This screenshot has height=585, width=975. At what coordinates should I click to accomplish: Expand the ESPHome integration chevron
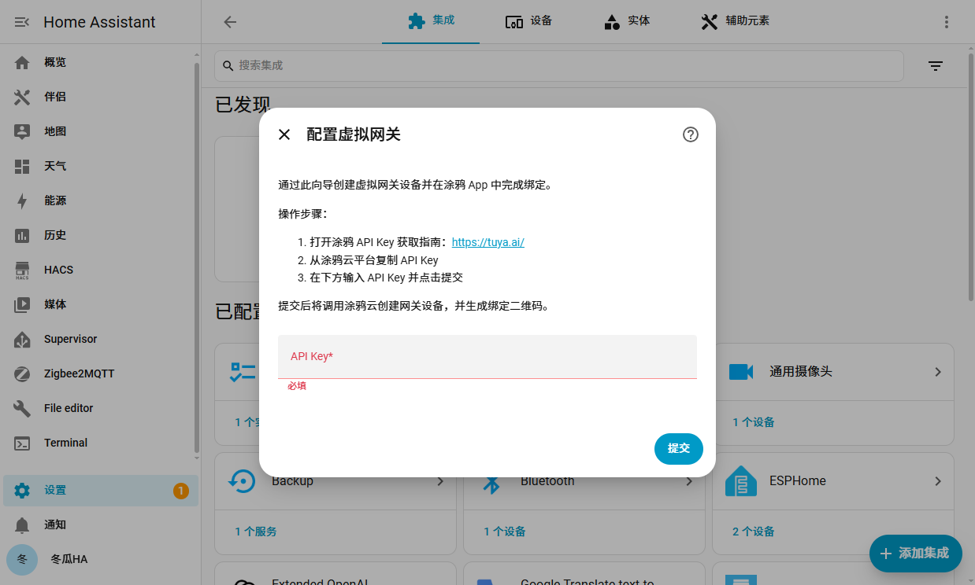(x=938, y=480)
